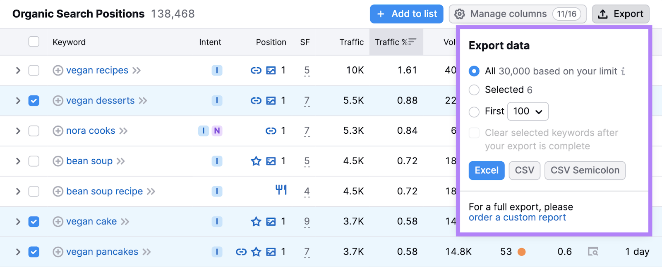Expand the bean soup row details
Screen dimensions: 662x267
(18, 161)
